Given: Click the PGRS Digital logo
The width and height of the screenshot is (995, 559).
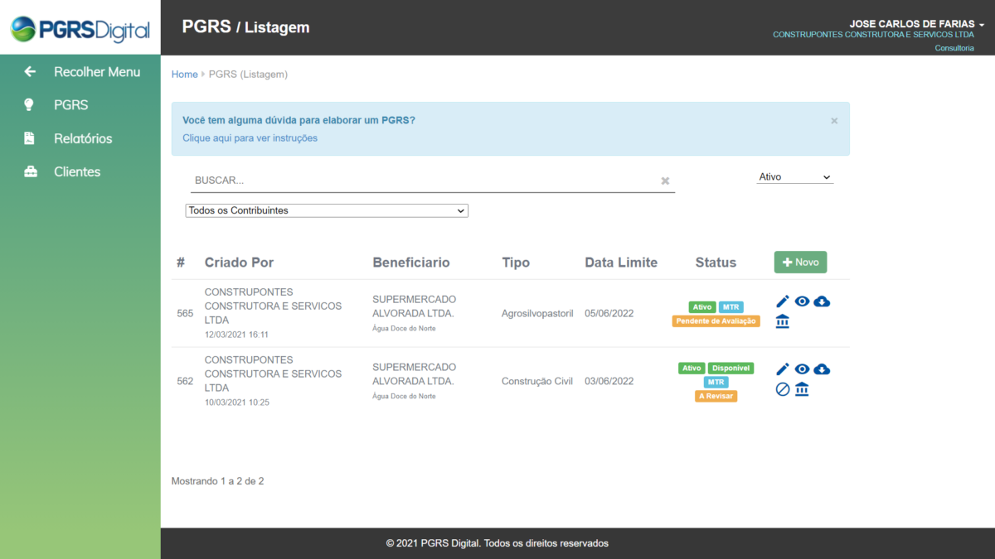Looking at the screenshot, I should pos(80,29).
